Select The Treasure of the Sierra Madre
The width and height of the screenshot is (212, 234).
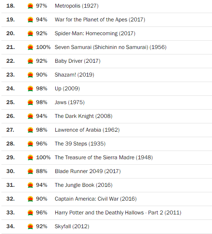pyautogui.click(x=104, y=157)
